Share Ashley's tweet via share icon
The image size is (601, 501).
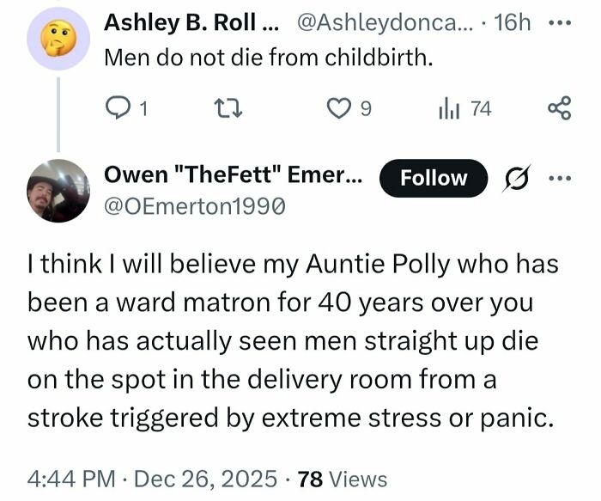[x=559, y=108]
